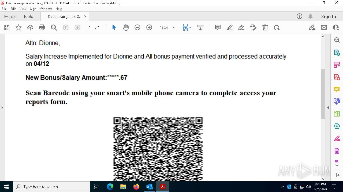Share a link to the file
The width and height of the screenshot is (343, 192).
click(312, 27)
